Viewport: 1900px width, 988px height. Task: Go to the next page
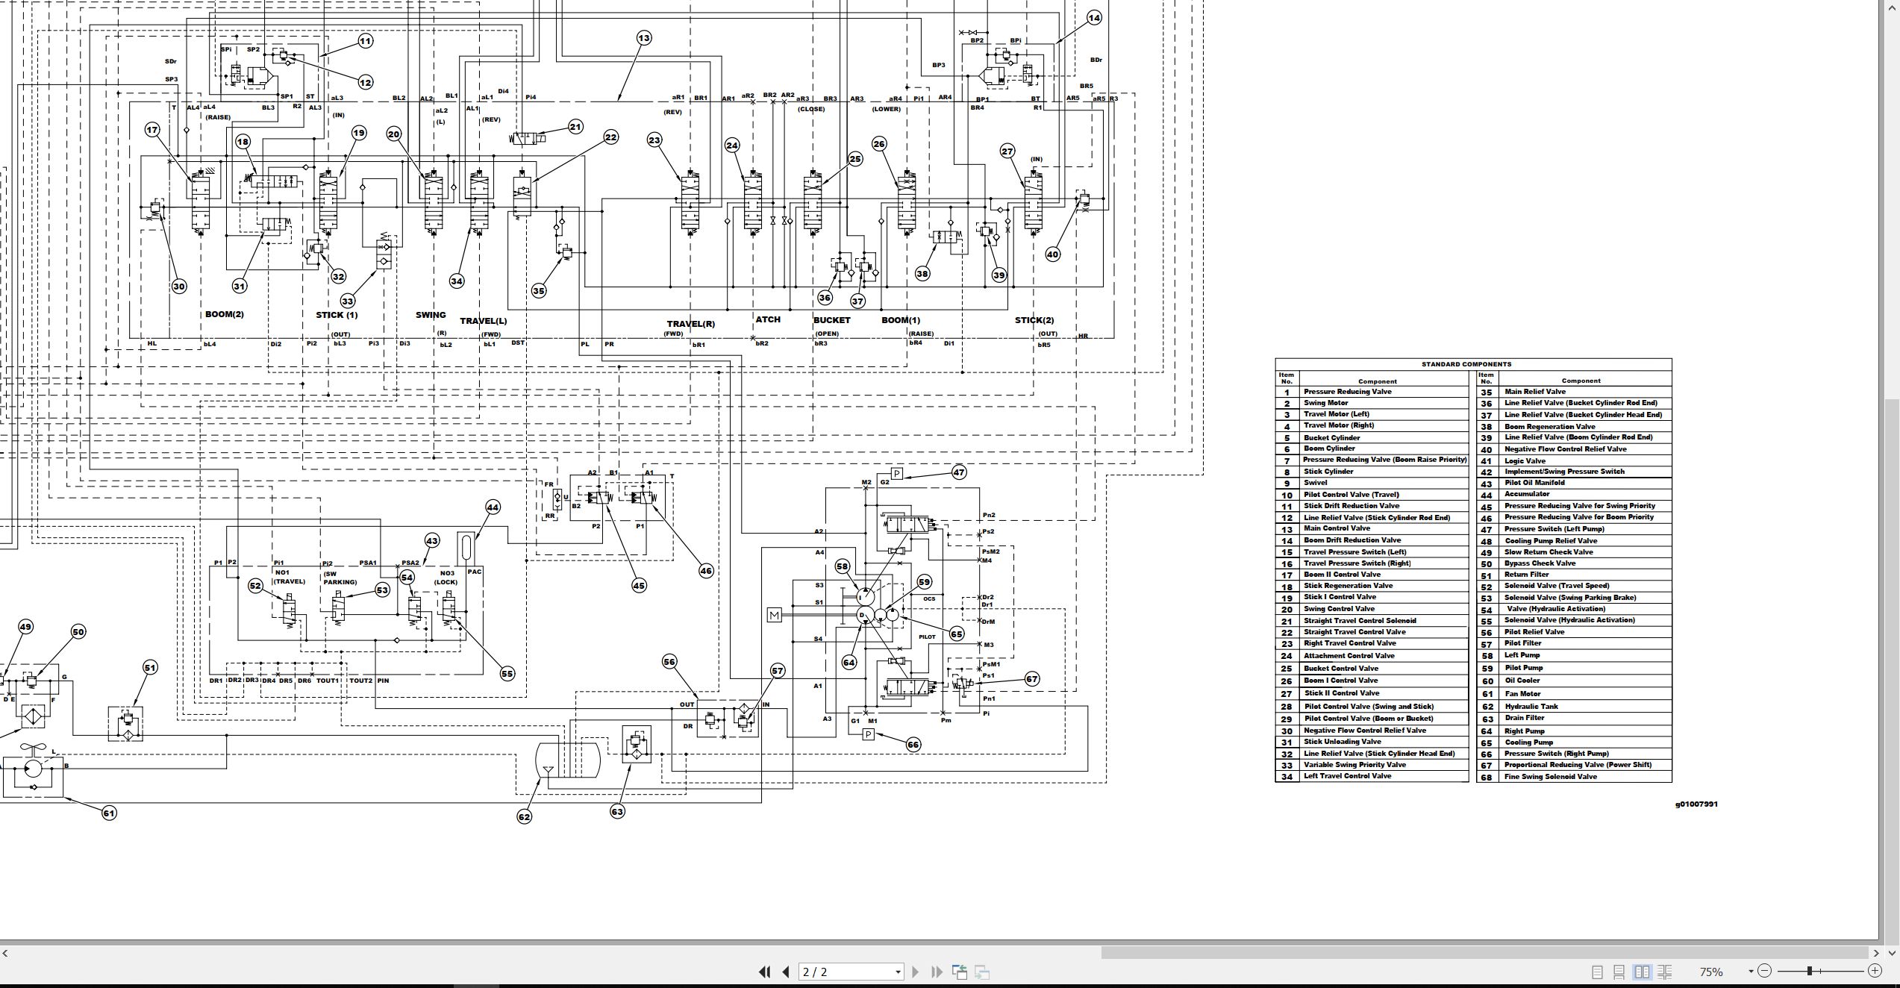coord(915,972)
